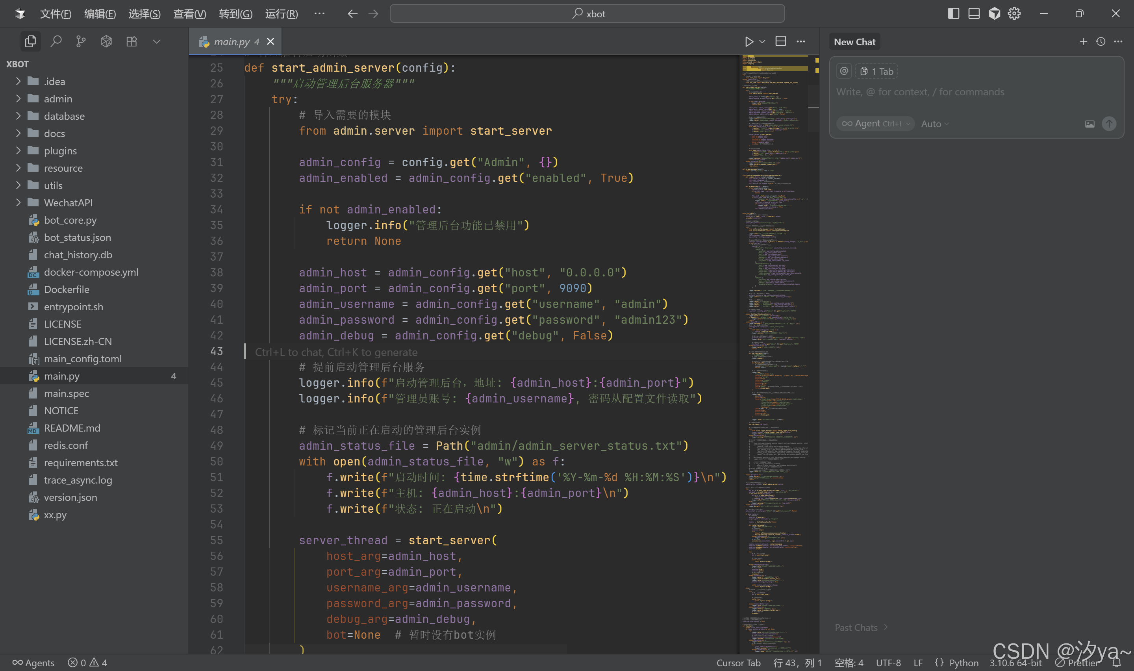Open run options dropdown arrow
Image resolution: width=1134 pixels, height=671 pixels.
tap(762, 42)
